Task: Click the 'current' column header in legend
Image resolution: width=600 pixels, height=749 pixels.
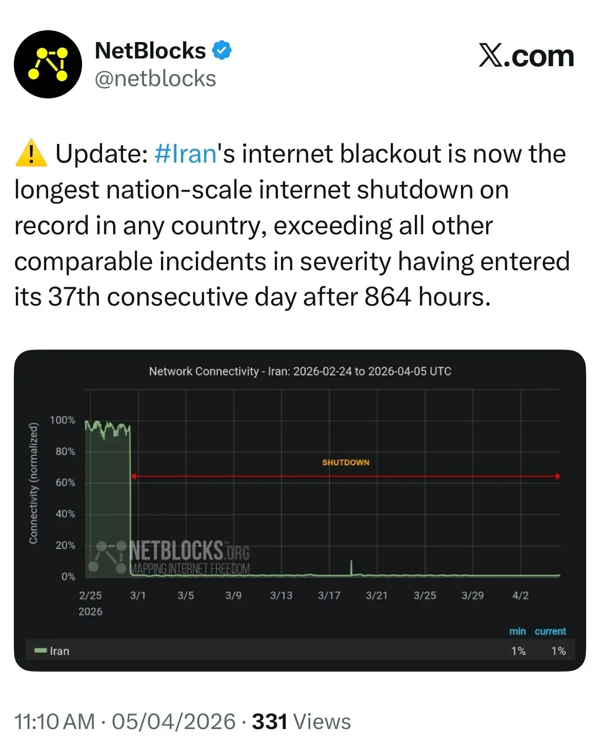Action: (550, 631)
